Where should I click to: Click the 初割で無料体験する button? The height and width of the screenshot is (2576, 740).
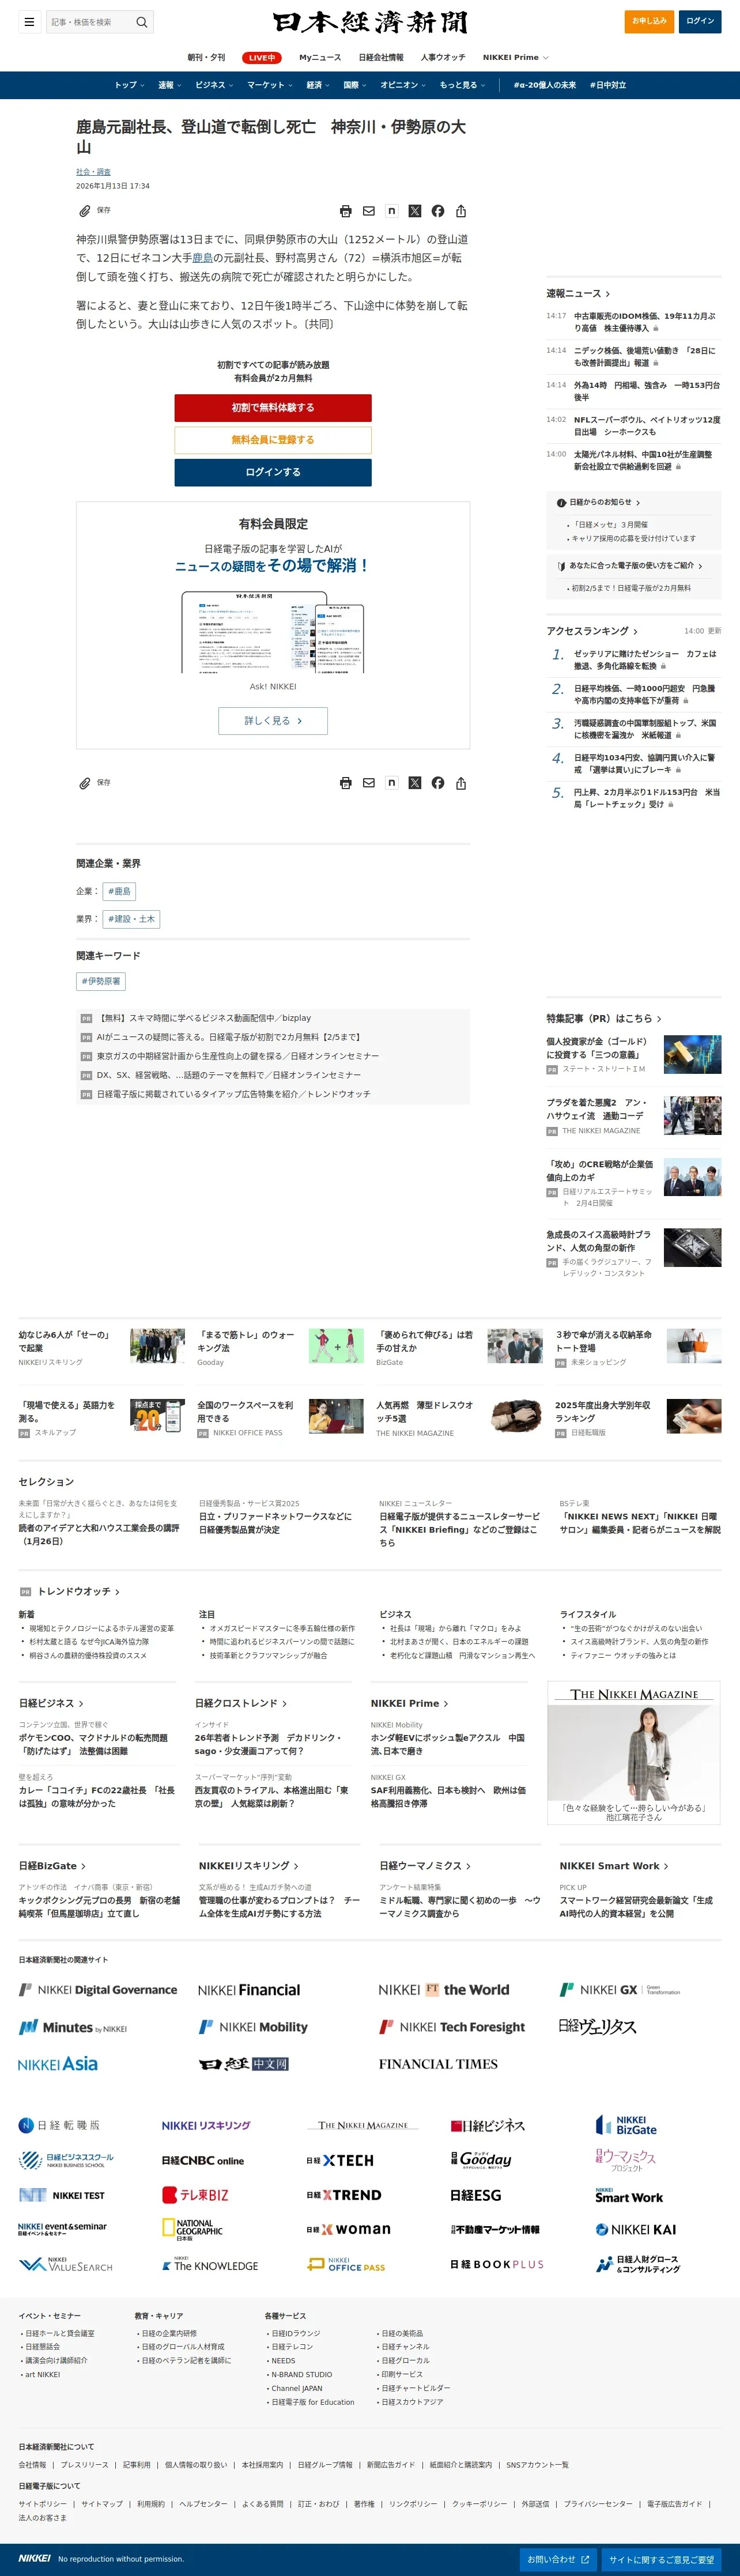(x=273, y=408)
